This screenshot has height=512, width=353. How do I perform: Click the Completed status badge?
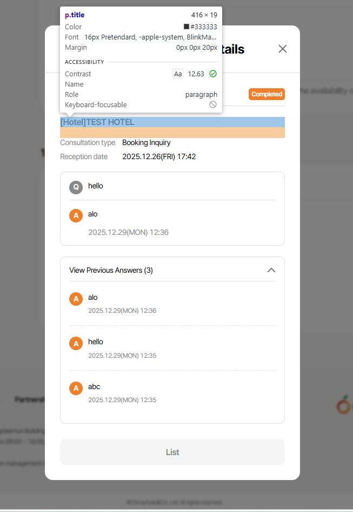267,94
